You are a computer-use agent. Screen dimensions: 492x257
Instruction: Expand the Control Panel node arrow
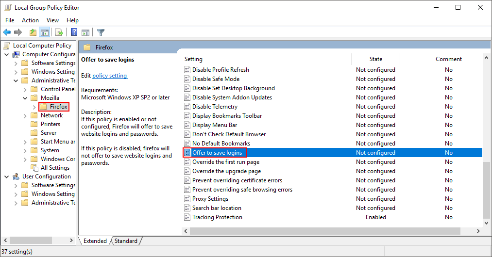click(25, 90)
